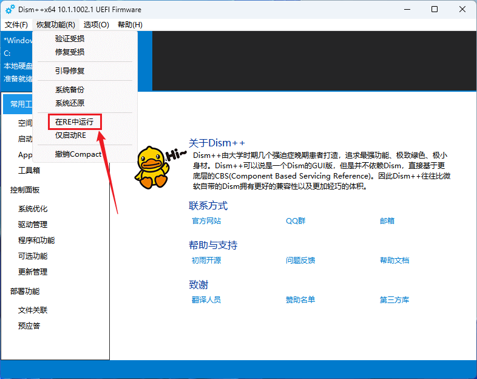
Task: Maximize the Dism++ window
Action: [435, 10]
